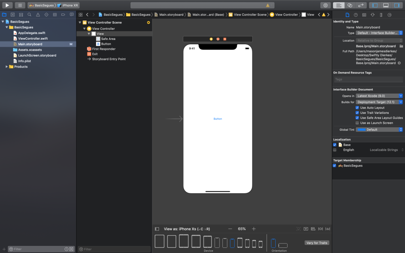Collapse the View Controller outline item
This screenshot has width=405, height=253.
84,28
